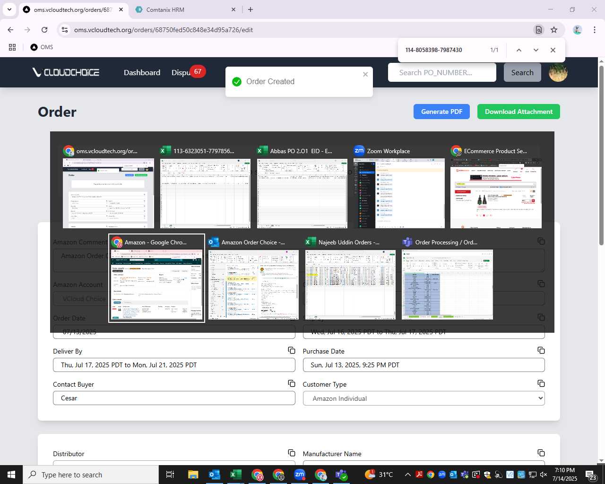Select the Abbas PO 2.O1 Excel thumbnail

302,187
